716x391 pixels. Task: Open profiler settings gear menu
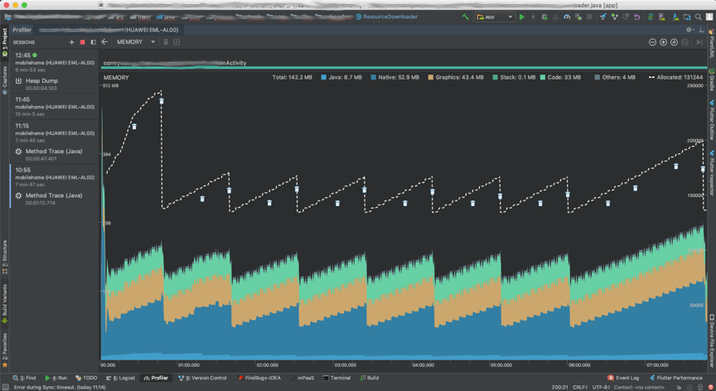(689, 30)
